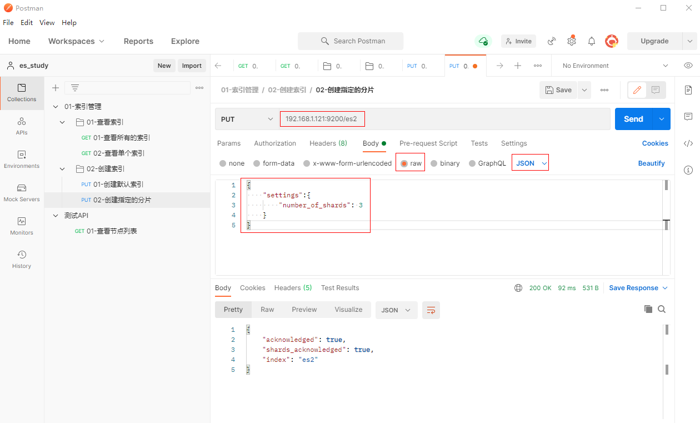This screenshot has height=423, width=700.
Task: Open the PUT method dropdown
Action: [247, 119]
